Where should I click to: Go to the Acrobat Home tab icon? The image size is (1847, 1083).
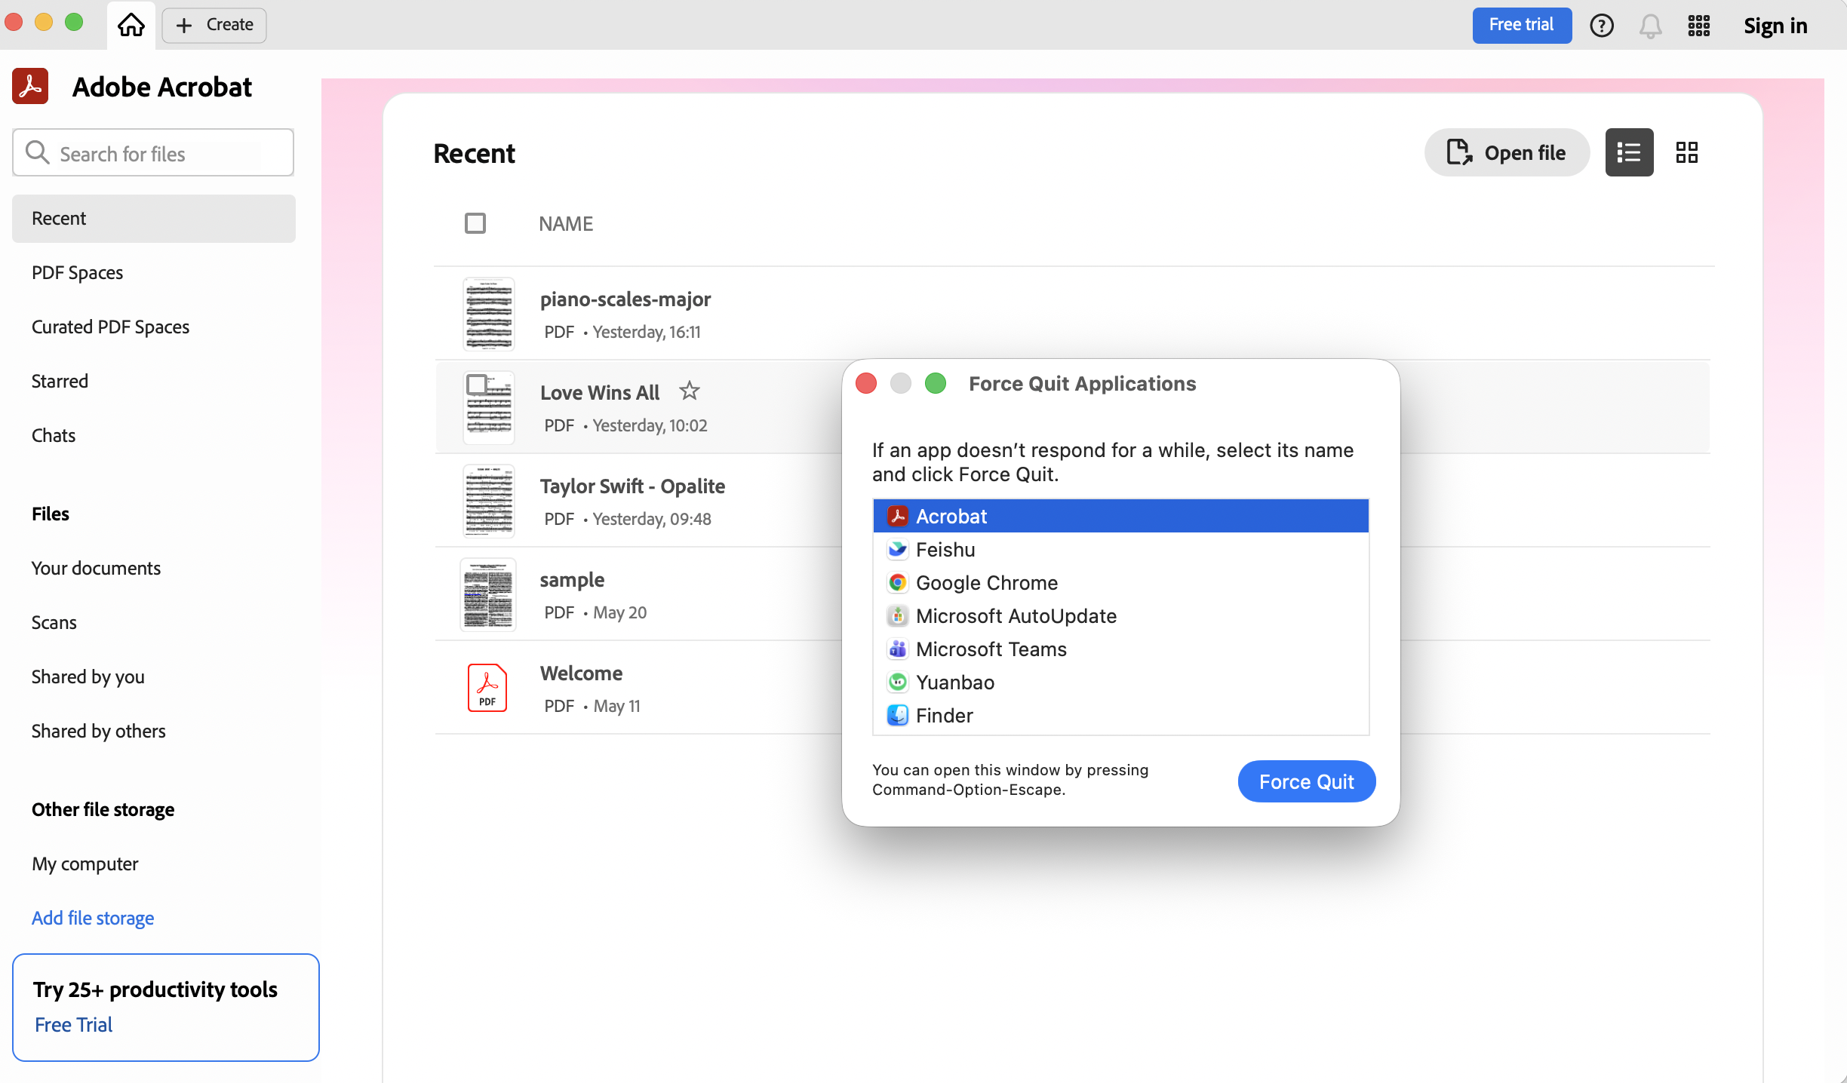point(131,25)
